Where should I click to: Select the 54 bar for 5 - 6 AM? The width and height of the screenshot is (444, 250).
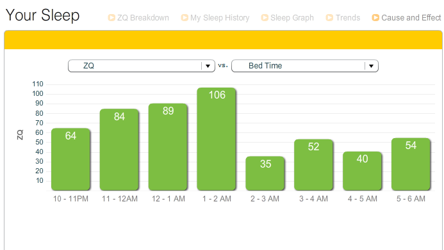pyautogui.click(x=411, y=164)
